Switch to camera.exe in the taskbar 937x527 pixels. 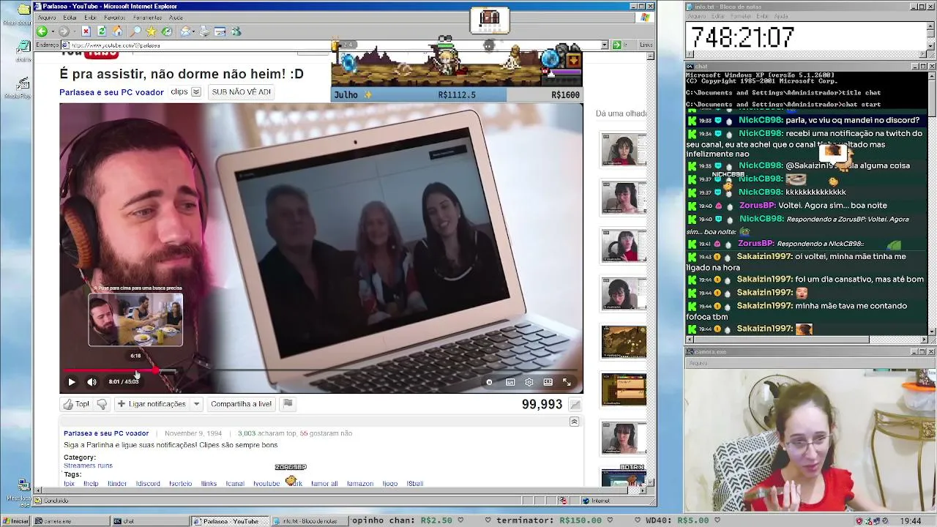click(71, 521)
